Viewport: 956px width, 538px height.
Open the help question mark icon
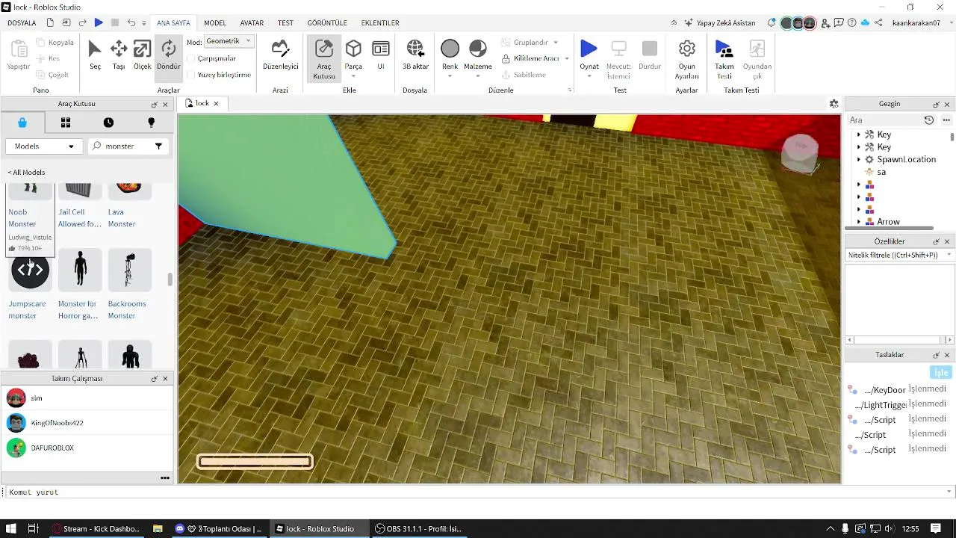[x=851, y=23]
